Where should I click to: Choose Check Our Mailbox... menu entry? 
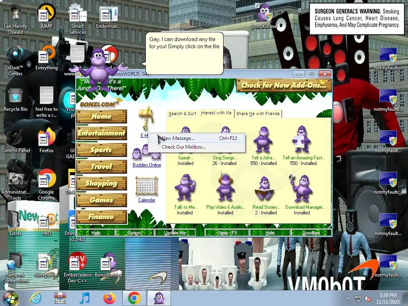click(197, 147)
